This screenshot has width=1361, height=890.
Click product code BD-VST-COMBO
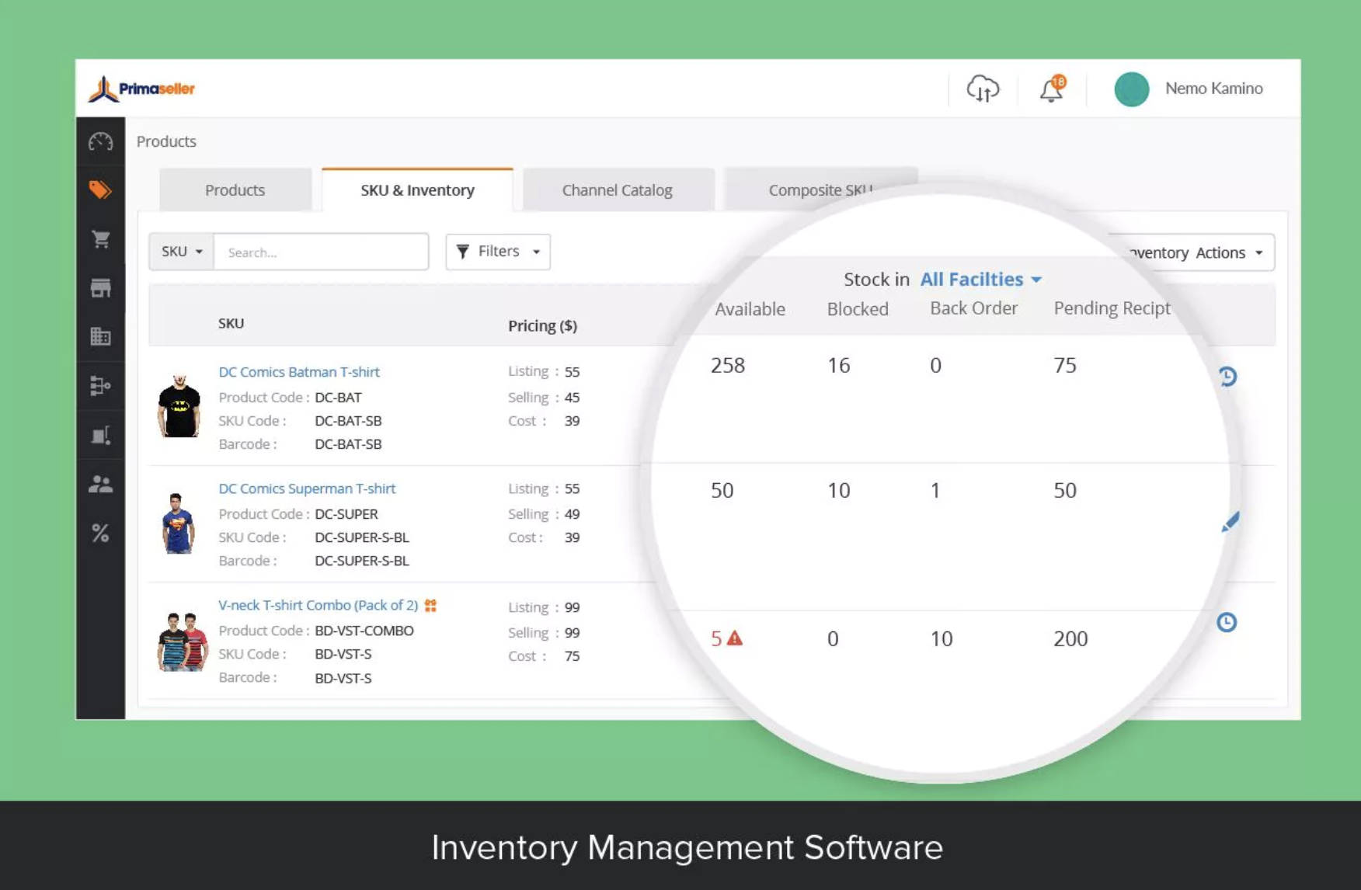(364, 631)
